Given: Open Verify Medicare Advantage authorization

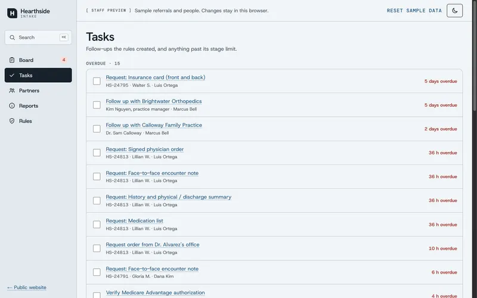Looking at the screenshot, I should 156,293.
